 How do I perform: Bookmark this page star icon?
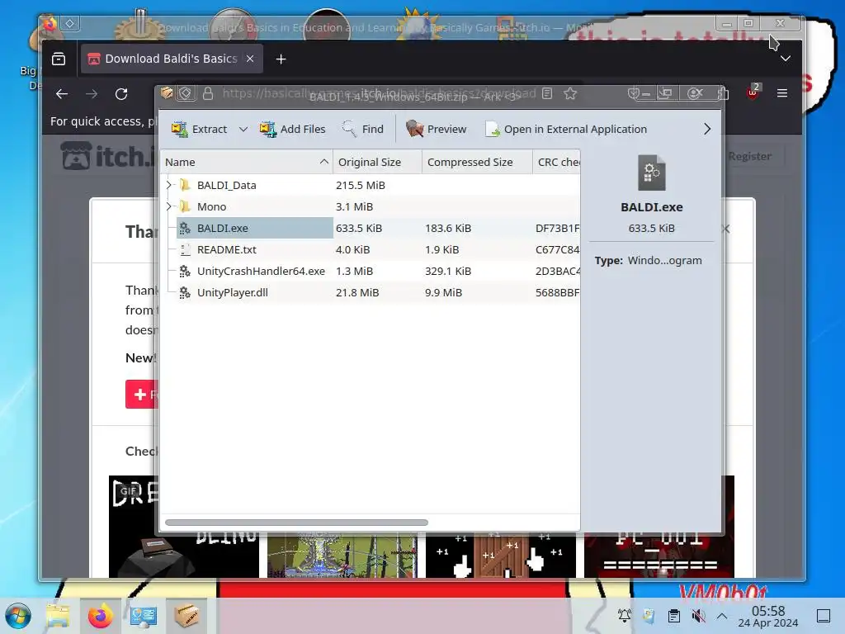[x=570, y=94]
